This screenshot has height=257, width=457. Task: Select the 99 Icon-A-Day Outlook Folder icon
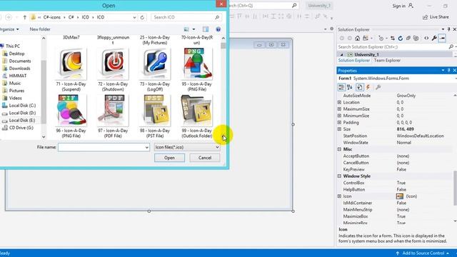coord(197,116)
